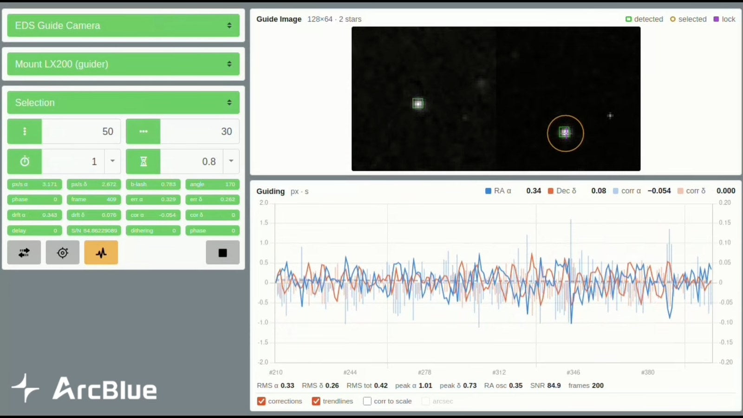The width and height of the screenshot is (743, 418).
Task: Click the peak α 1.01 readout
Action: point(414,385)
